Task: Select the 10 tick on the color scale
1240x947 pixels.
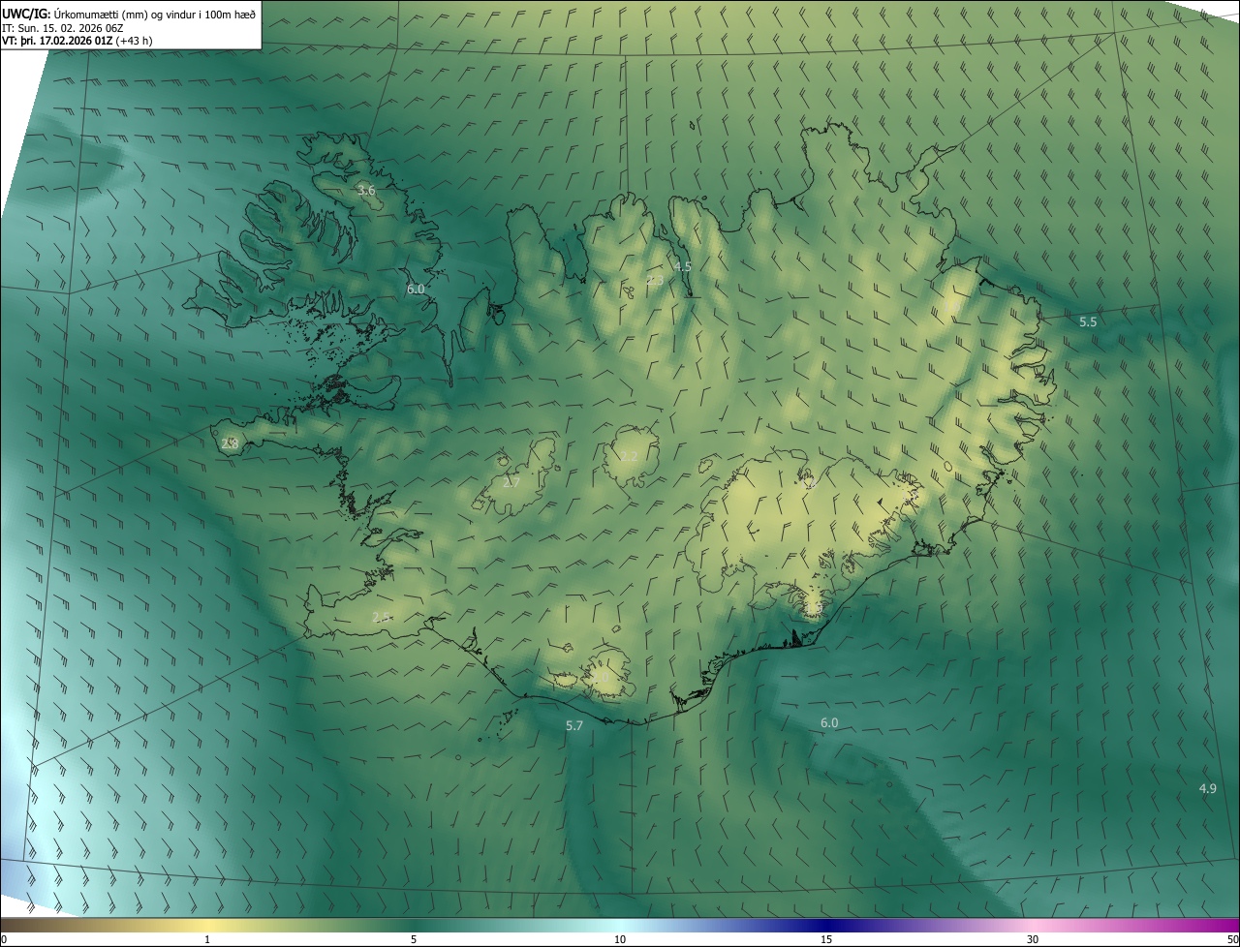Action: point(620,939)
